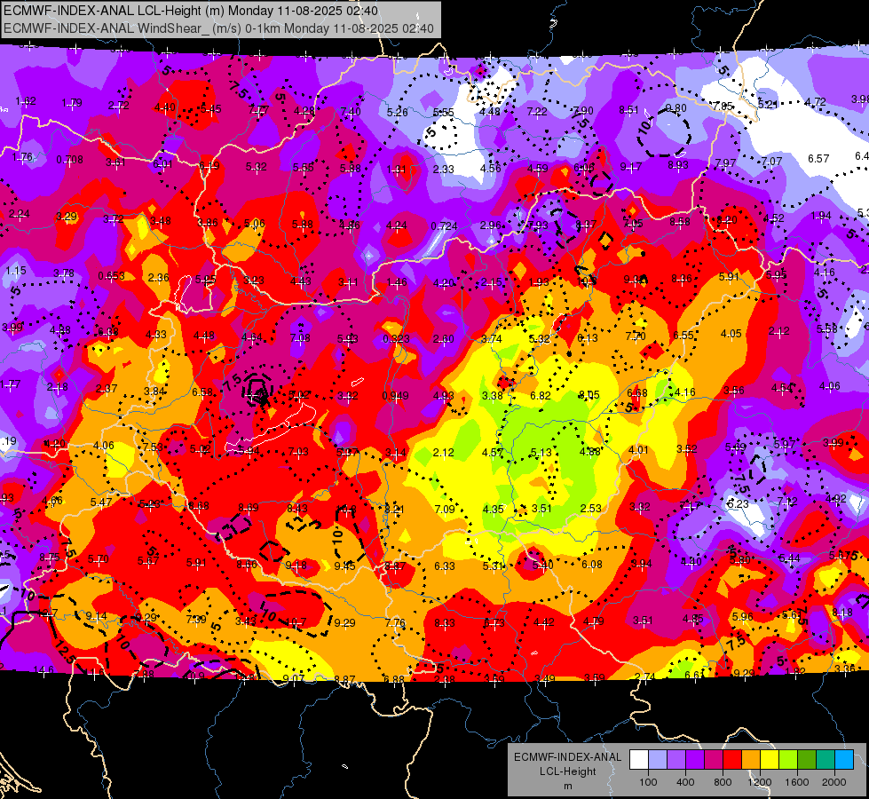Click the shear value 7.70
This screenshot has height=799, width=869.
point(636,336)
